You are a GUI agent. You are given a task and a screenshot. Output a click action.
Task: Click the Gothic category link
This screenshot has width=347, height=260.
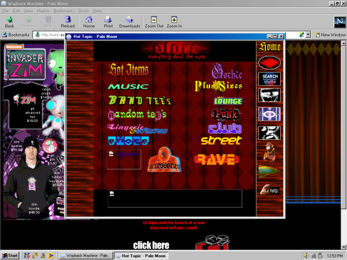coord(227,71)
